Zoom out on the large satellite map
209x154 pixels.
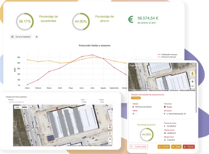pos(110,143)
